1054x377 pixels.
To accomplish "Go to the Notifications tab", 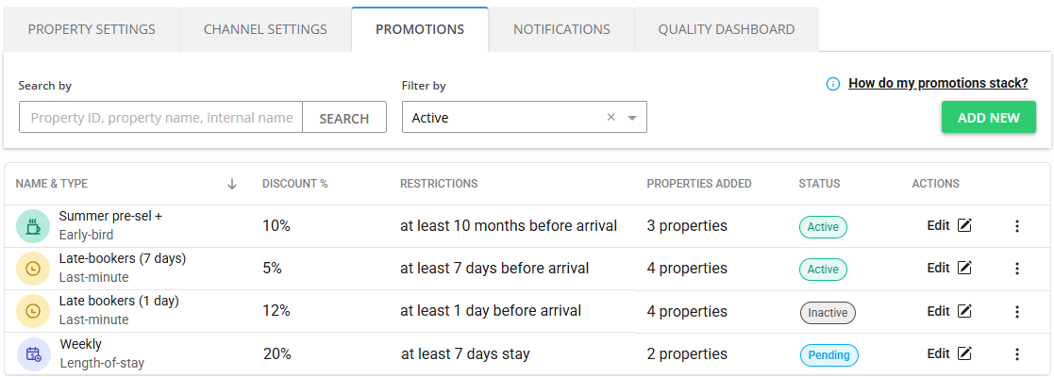I will tap(561, 29).
